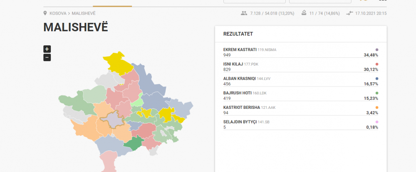Click the vote count 829

pyautogui.click(x=227, y=69)
